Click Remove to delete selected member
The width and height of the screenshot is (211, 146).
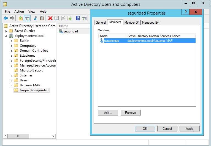(x=130, y=113)
